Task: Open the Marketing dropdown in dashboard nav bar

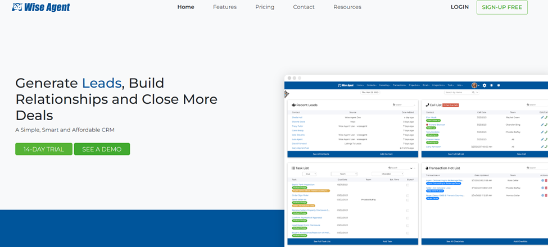Action: point(385,85)
